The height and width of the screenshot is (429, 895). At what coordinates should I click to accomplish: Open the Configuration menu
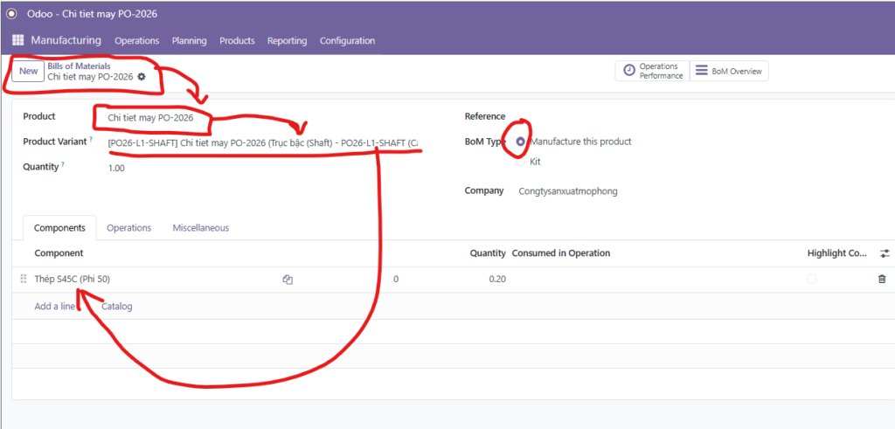click(347, 41)
